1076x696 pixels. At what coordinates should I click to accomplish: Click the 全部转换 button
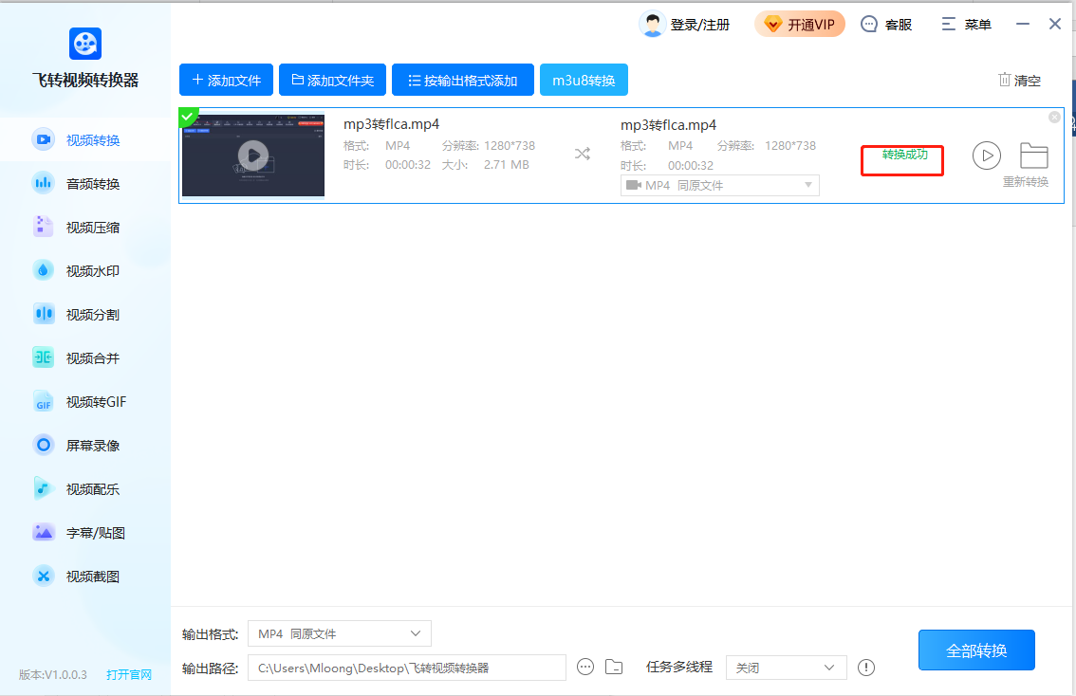pyautogui.click(x=976, y=650)
